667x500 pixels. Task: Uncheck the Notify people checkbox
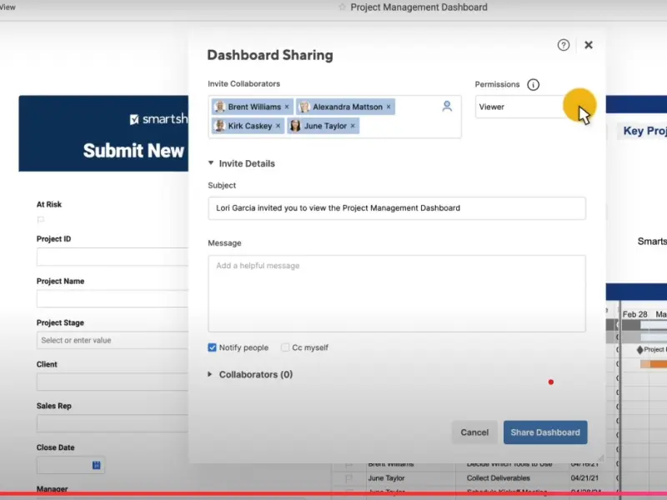(213, 347)
